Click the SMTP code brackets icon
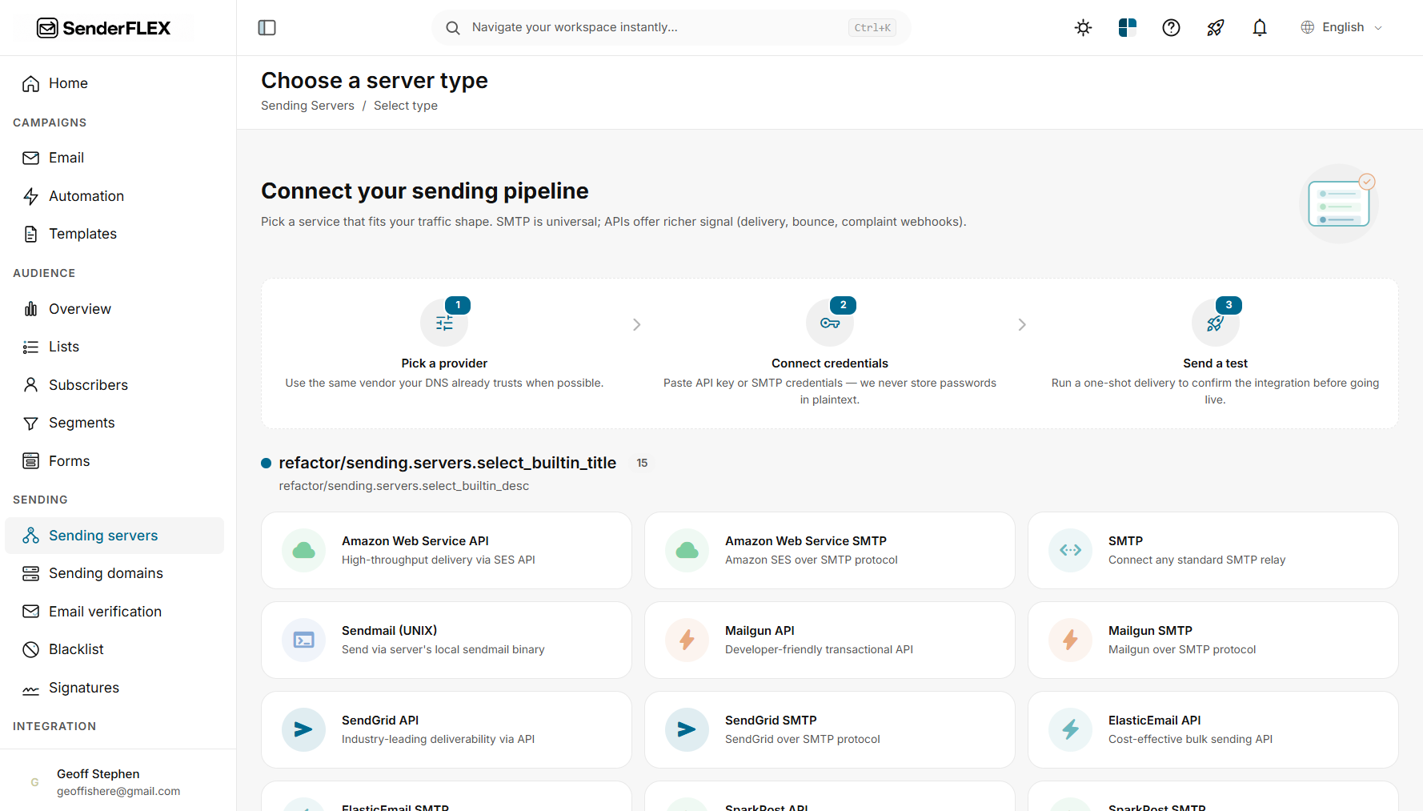Image resolution: width=1423 pixels, height=811 pixels. [1071, 551]
